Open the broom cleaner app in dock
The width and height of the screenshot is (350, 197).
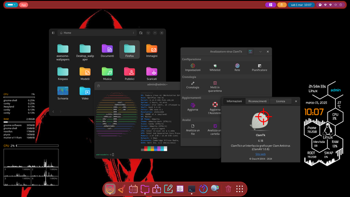pos(121,189)
